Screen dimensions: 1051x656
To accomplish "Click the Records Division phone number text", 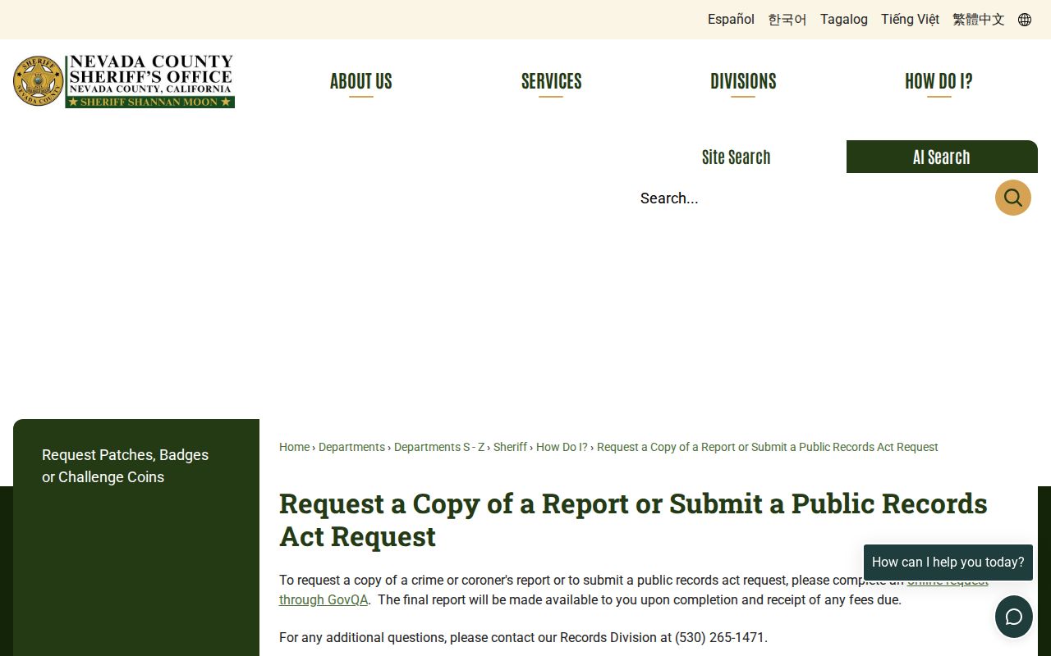I will [x=719, y=637].
